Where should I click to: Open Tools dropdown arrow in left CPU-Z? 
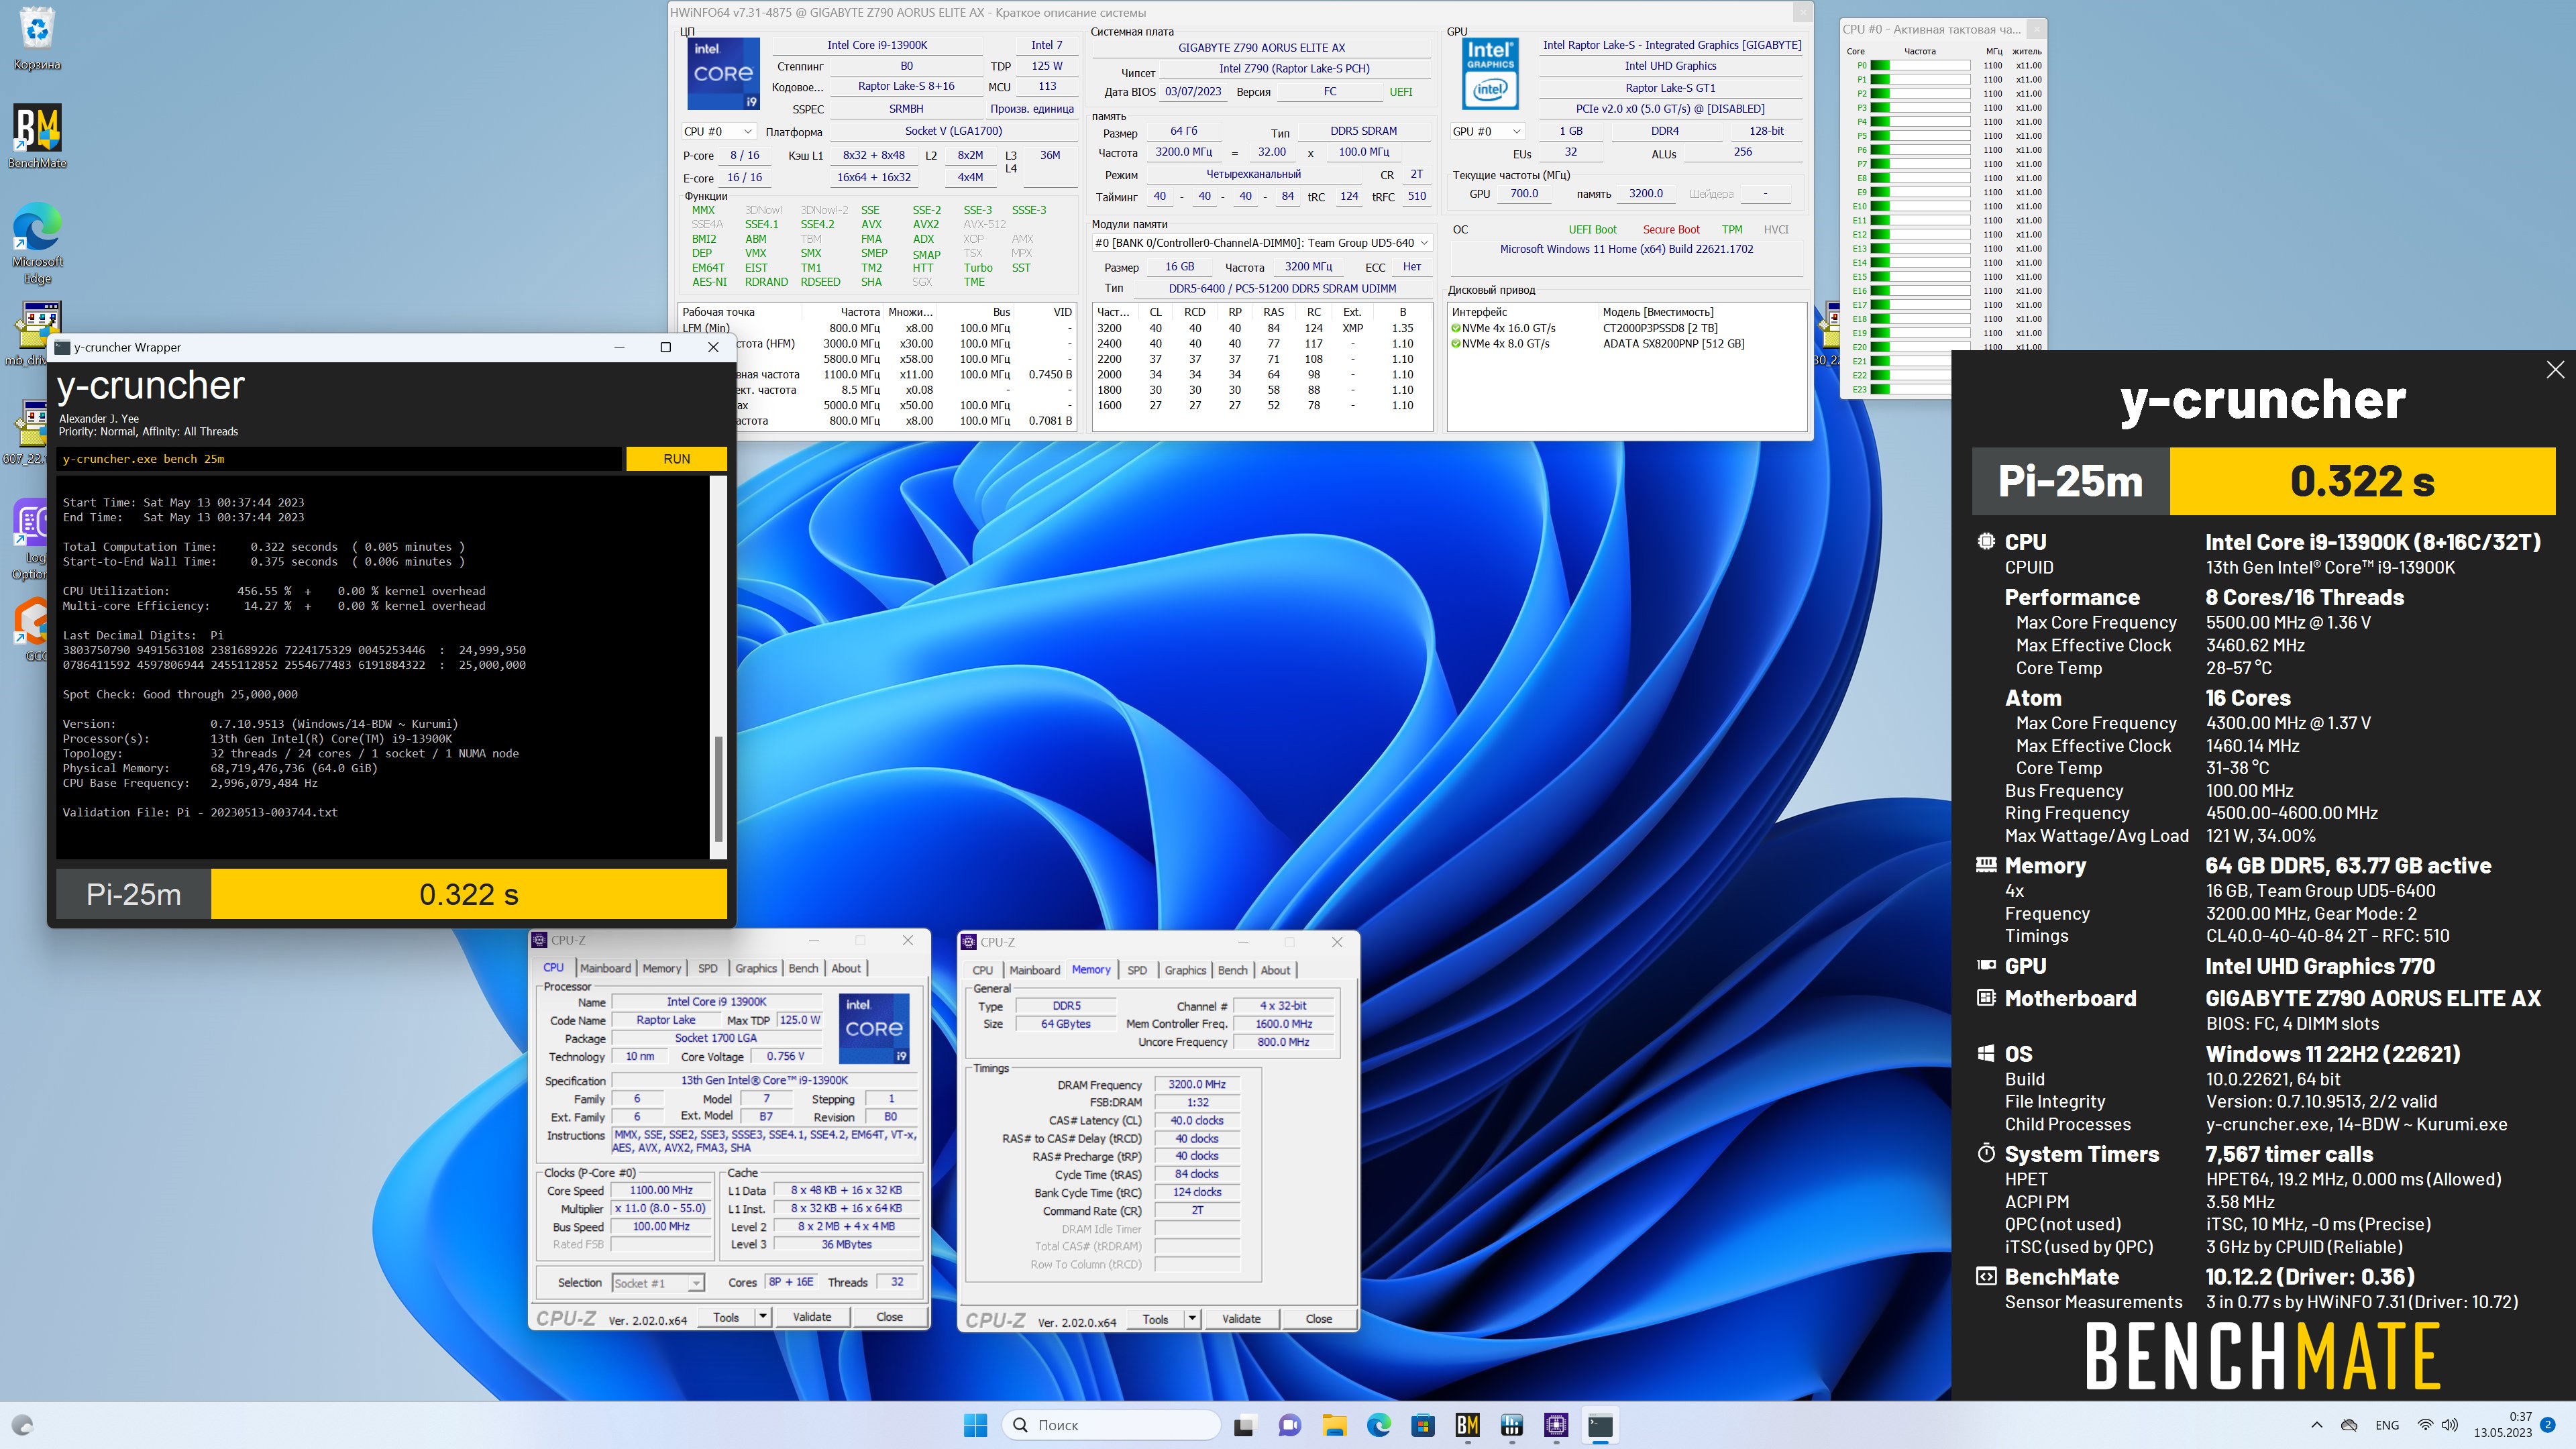(762, 1317)
